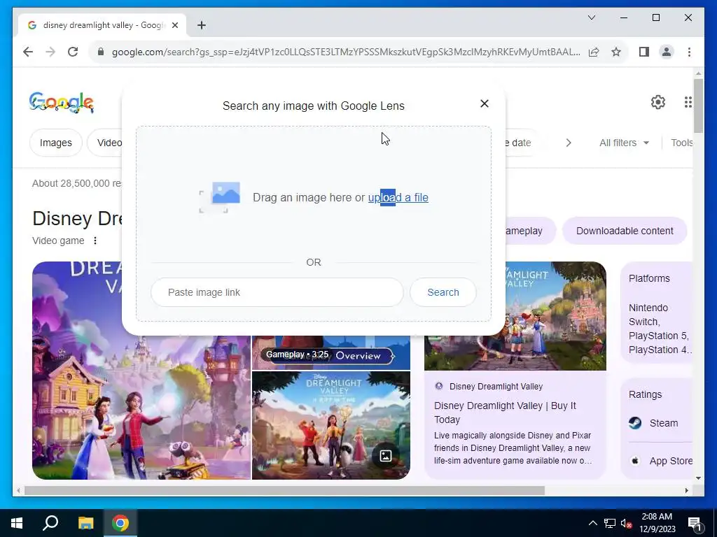Image resolution: width=717 pixels, height=537 pixels.
Task: Click the Google logo
Action: coord(62,102)
